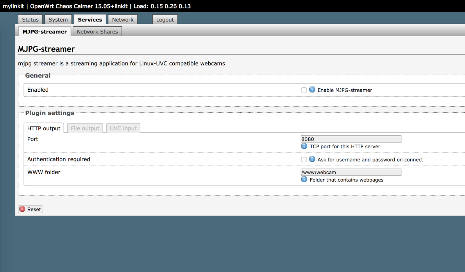Click the Plugin settings section heading
The image size is (465, 272).
point(50,113)
